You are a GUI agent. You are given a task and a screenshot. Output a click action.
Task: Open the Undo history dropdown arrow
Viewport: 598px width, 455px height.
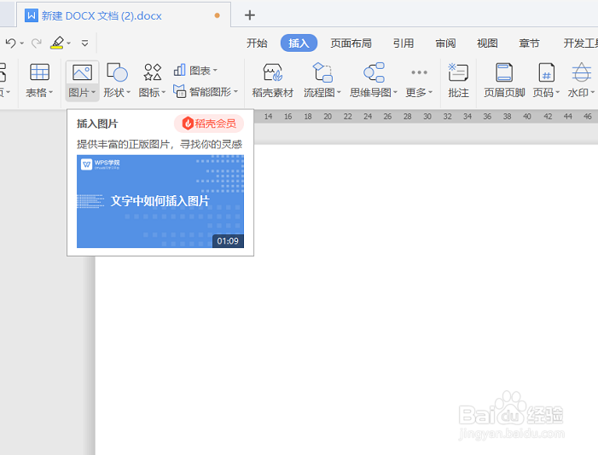pyautogui.click(x=21, y=43)
